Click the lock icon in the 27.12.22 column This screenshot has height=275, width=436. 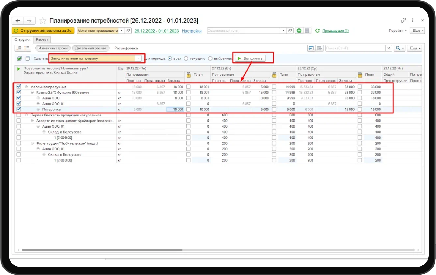point(274,75)
